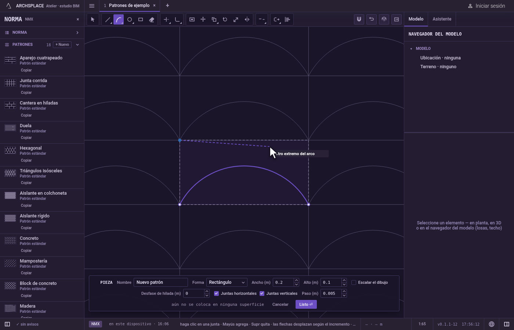
Task: Select the Rectangle drawing tool
Action: click(141, 19)
